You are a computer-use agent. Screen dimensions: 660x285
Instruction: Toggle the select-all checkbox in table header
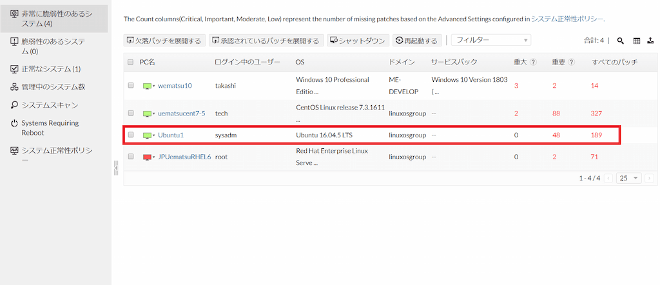(130, 63)
